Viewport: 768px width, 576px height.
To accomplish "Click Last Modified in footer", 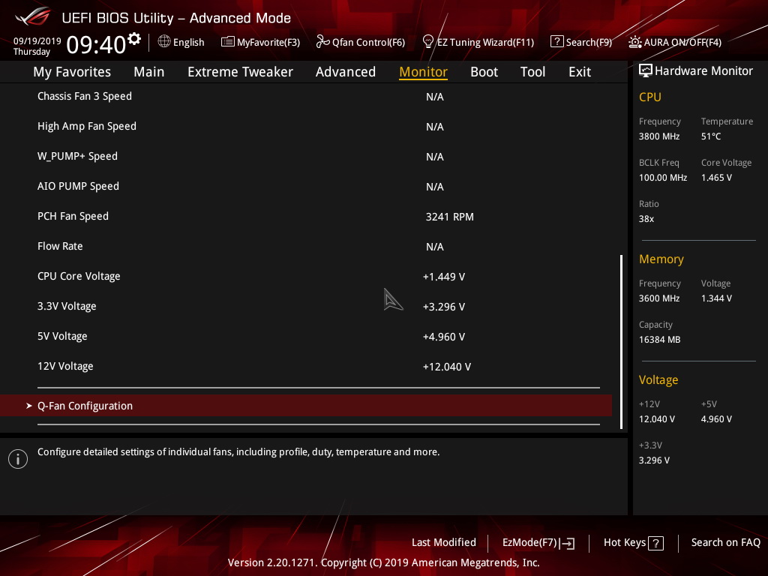I will click(444, 542).
